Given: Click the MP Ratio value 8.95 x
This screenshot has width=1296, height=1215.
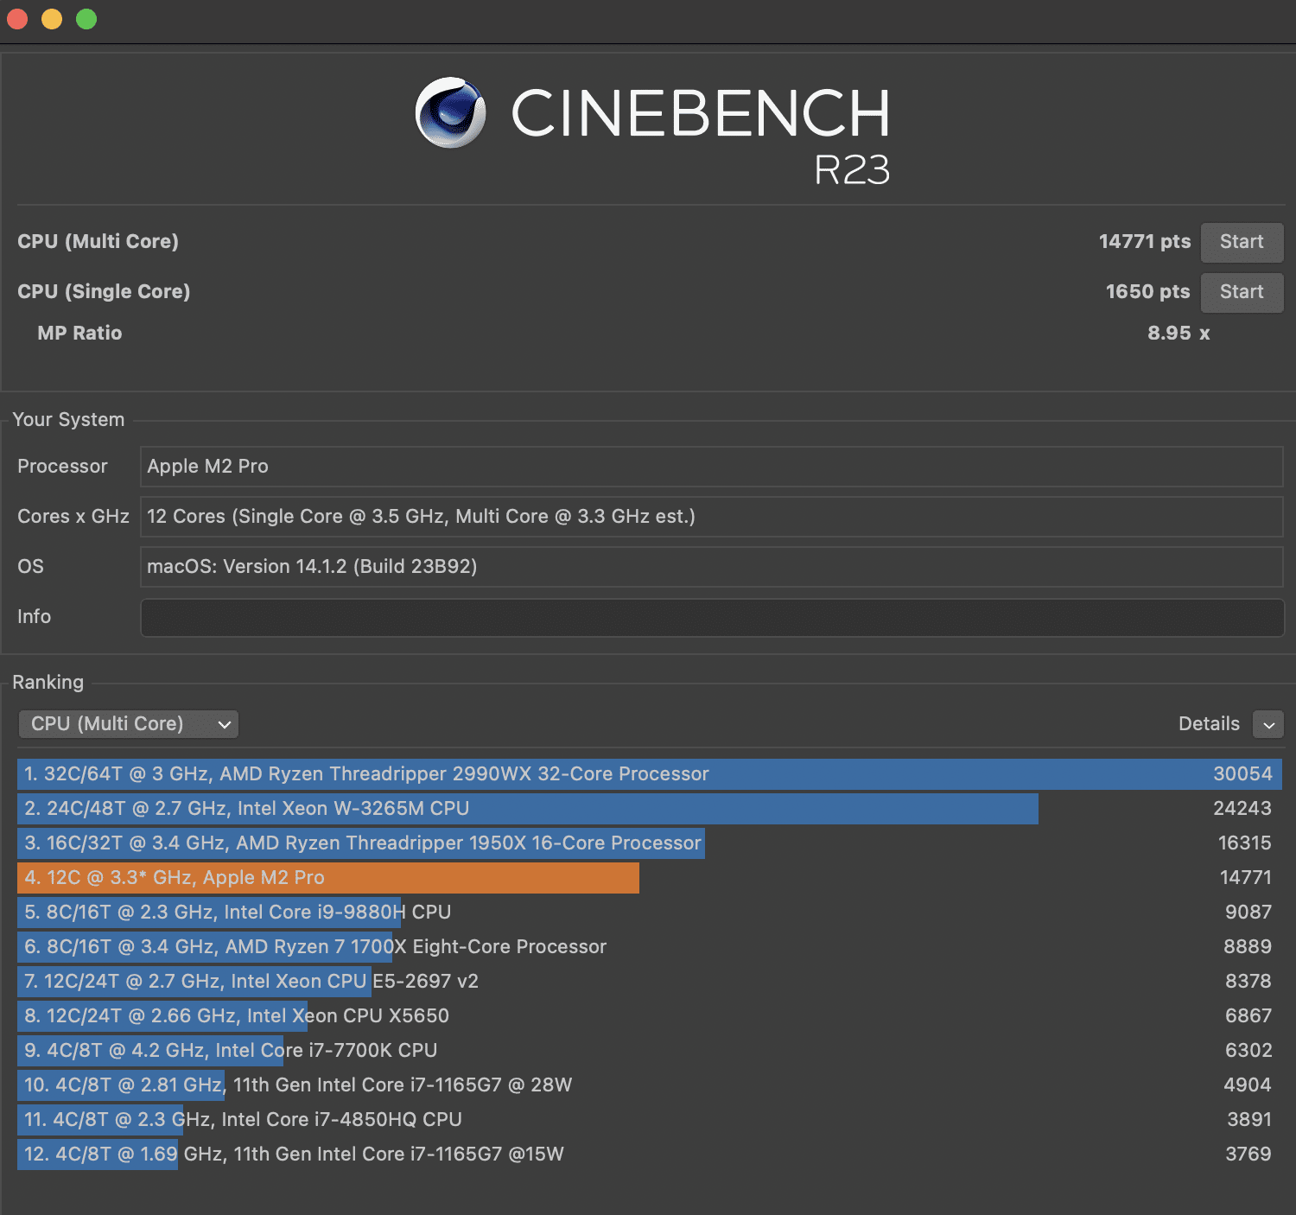Looking at the screenshot, I should [1178, 334].
